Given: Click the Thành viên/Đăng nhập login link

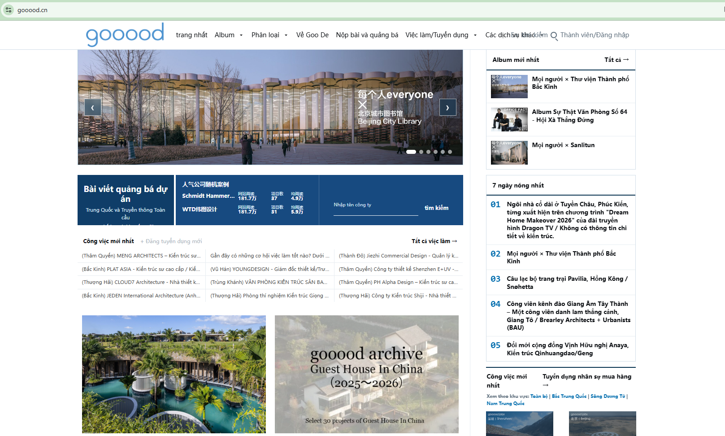Looking at the screenshot, I should click(x=595, y=35).
